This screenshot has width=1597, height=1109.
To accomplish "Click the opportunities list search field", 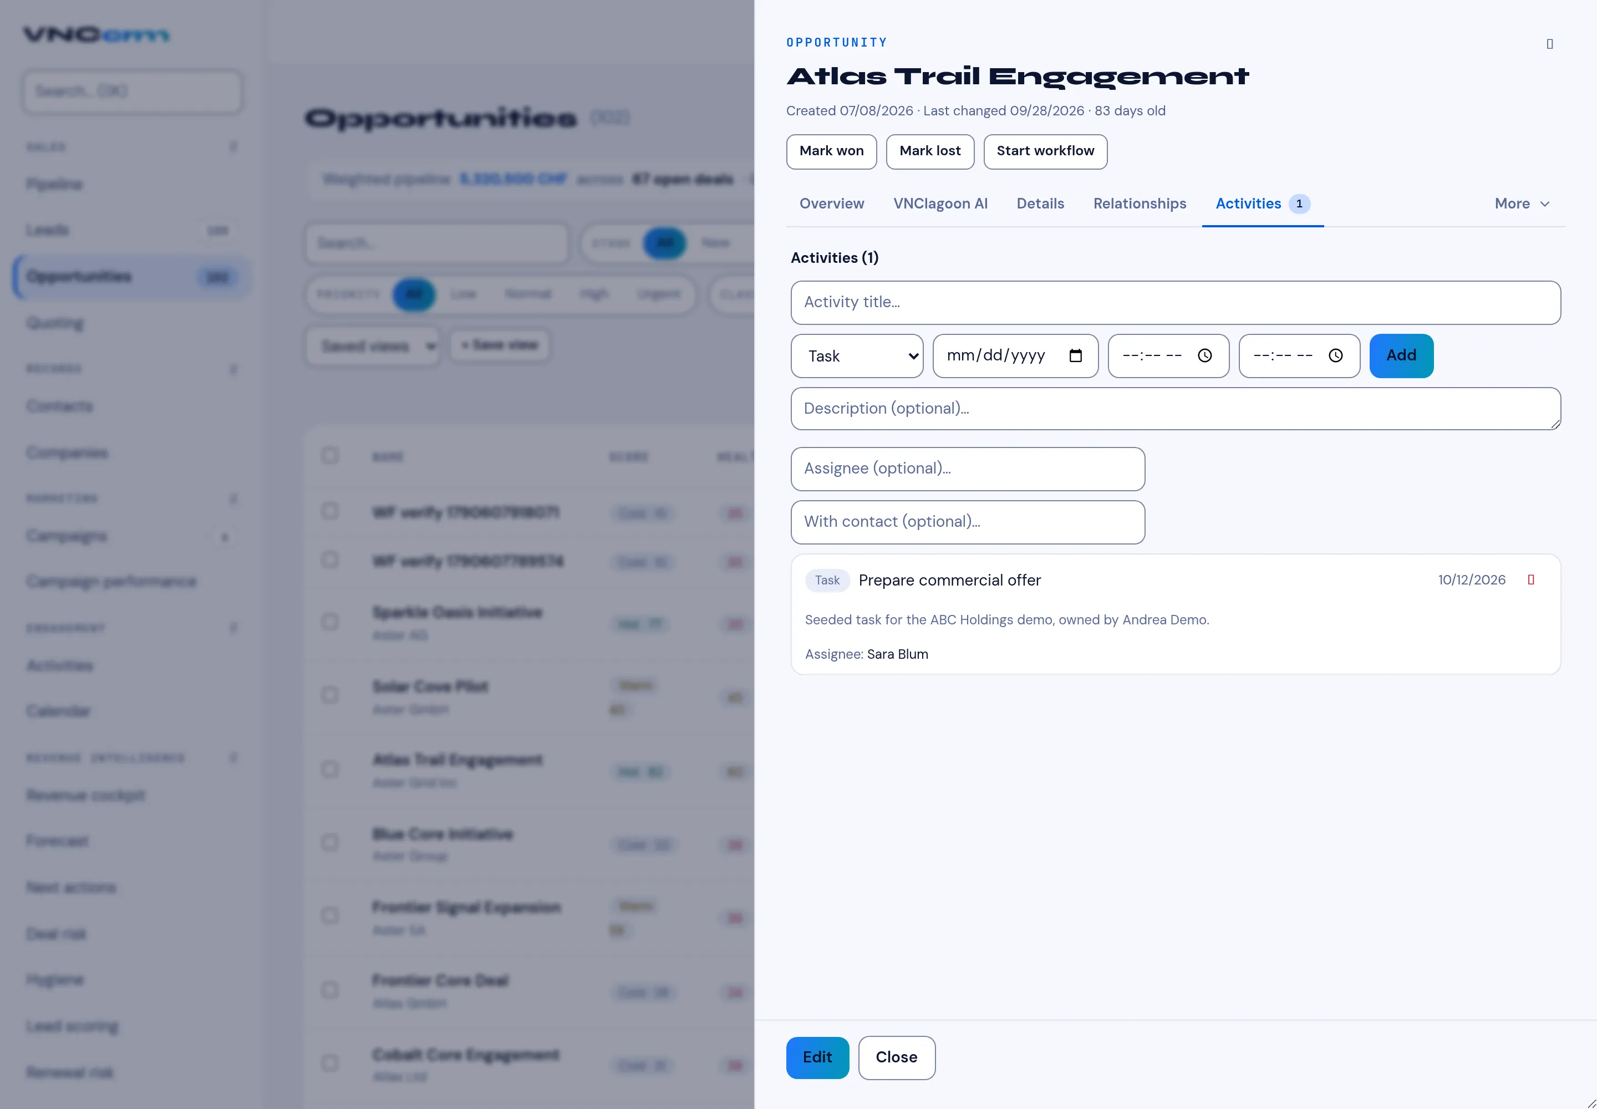I will coord(437,243).
